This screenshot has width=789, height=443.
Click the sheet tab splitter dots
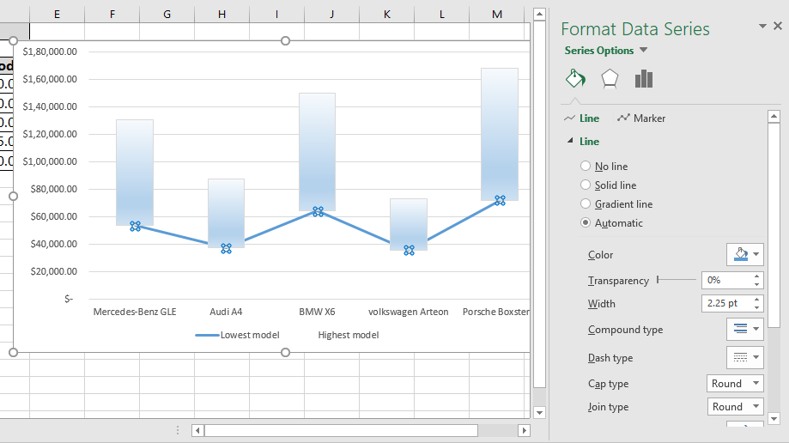click(178, 430)
